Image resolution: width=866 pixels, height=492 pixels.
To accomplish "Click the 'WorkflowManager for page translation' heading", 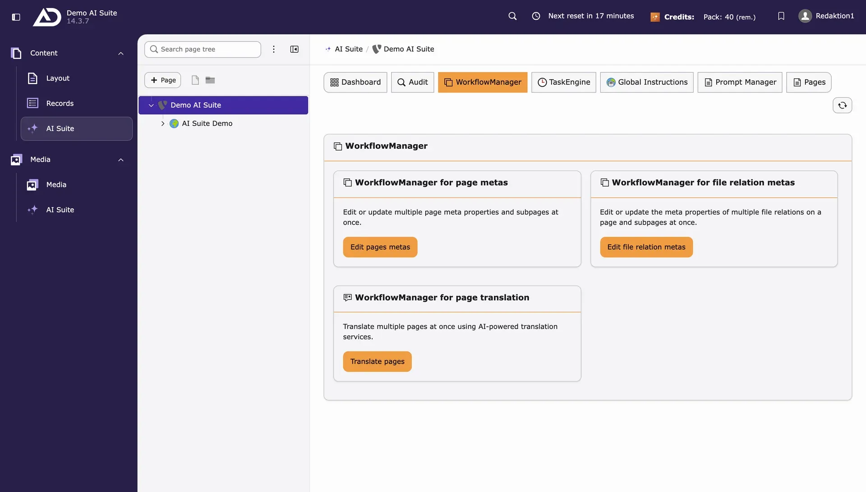I will 442,297.
